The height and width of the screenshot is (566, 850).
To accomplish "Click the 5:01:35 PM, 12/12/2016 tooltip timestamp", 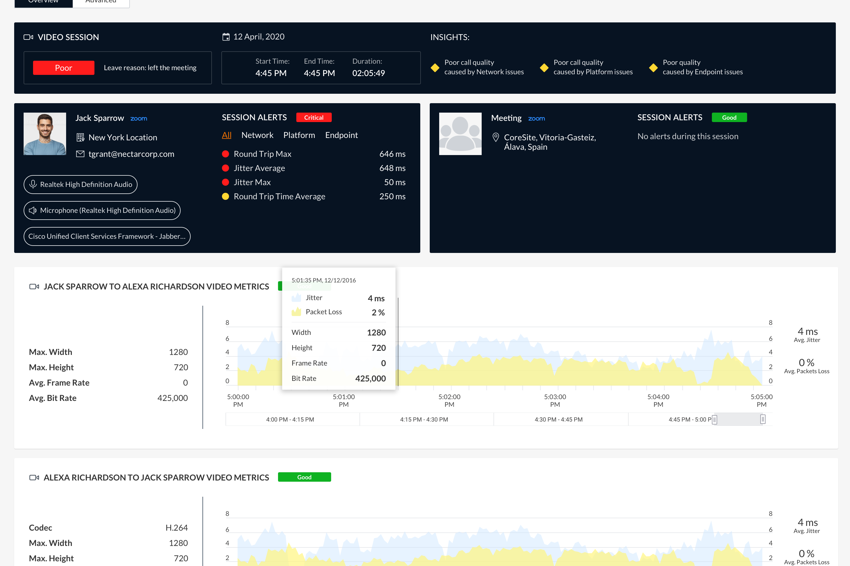I will [x=324, y=280].
